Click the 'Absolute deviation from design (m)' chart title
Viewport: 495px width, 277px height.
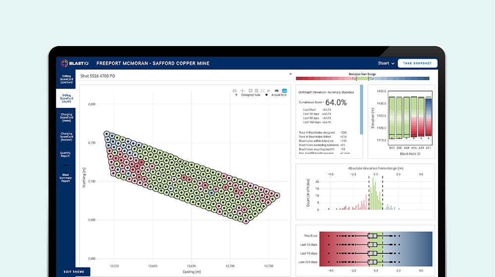[x=376, y=168]
